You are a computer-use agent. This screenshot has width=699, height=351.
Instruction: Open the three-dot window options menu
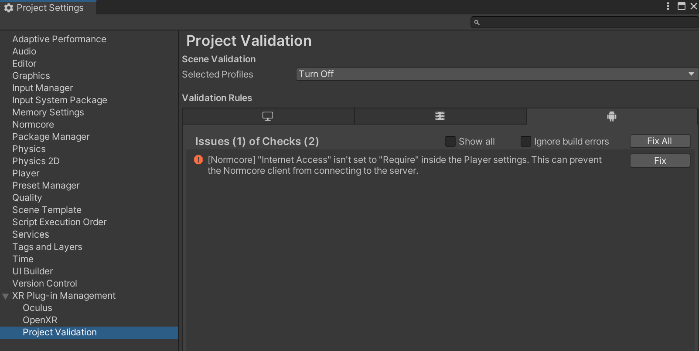coord(668,6)
